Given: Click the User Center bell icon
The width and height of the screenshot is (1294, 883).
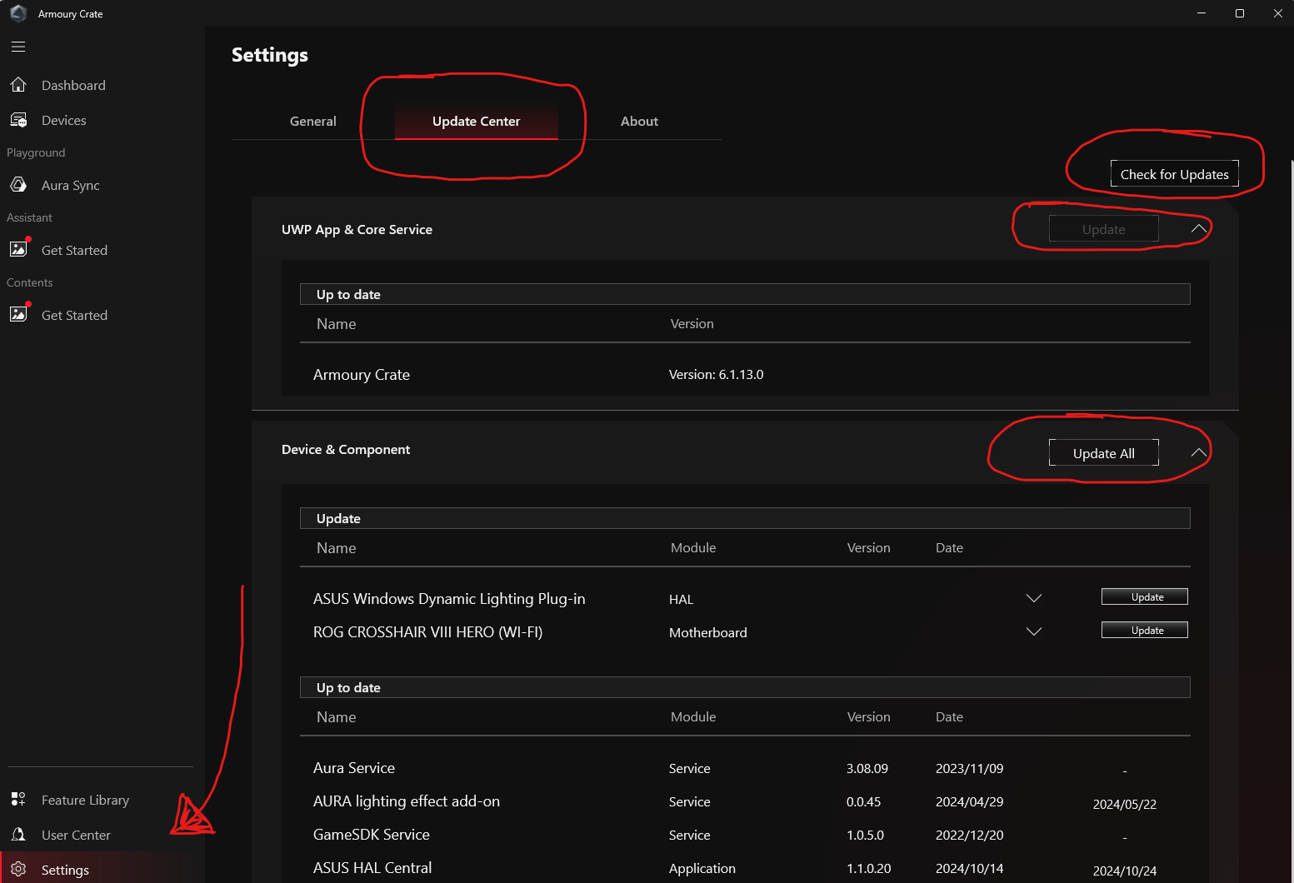Looking at the screenshot, I should 18,835.
